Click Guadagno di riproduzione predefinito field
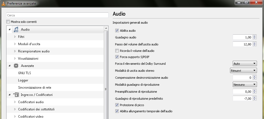The width and height of the screenshot is (264, 119). click(x=243, y=99)
